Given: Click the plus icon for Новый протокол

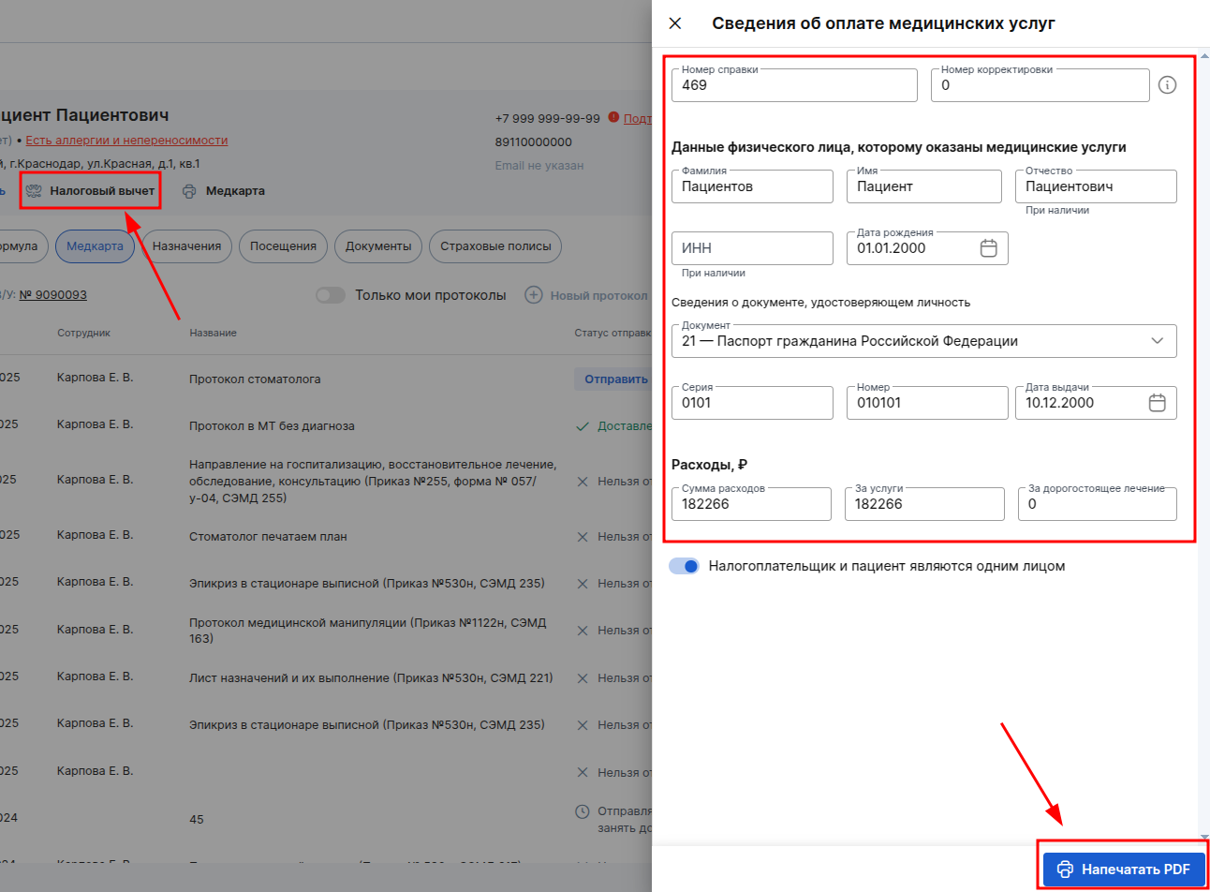Looking at the screenshot, I should pos(533,295).
